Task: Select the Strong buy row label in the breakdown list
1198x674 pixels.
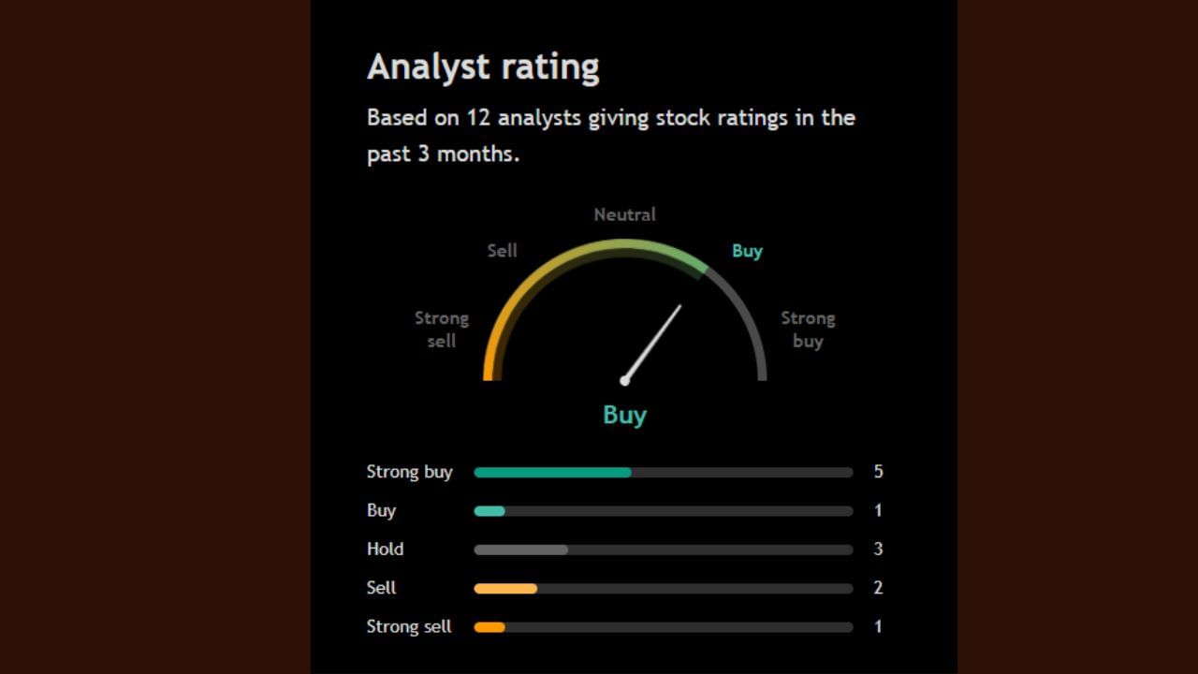Action: point(409,472)
